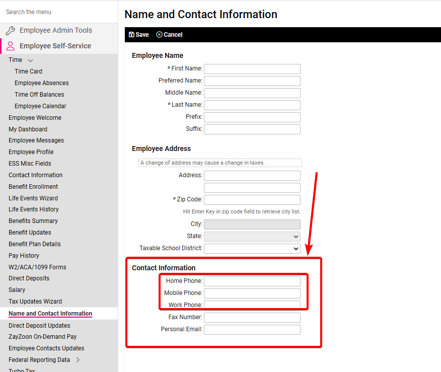This screenshot has width=441, height=372.
Task: Open ESS Misc Fields
Action: click(30, 164)
